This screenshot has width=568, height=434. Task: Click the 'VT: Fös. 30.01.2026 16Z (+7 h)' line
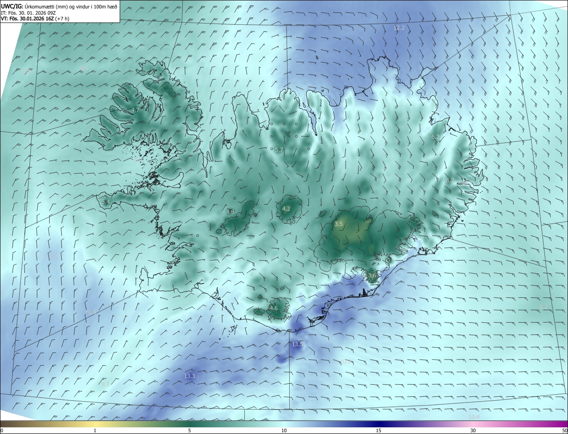coord(35,19)
